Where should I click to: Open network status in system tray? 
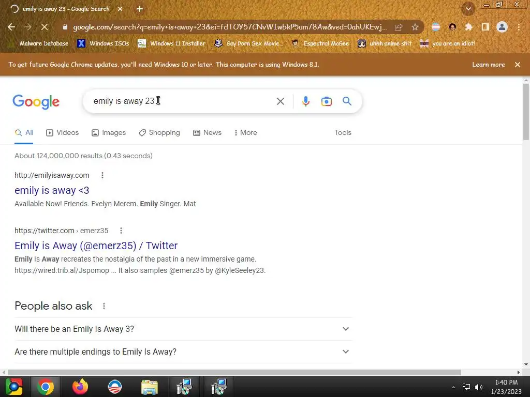tap(466, 387)
